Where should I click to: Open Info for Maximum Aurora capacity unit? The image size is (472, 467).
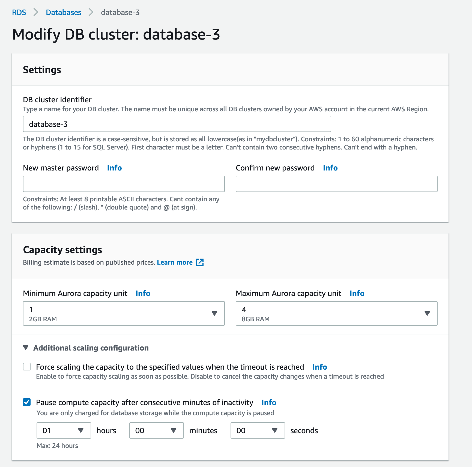tap(357, 293)
